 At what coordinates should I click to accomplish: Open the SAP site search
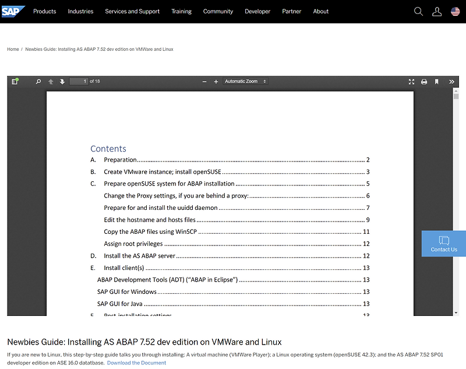click(418, 11)
